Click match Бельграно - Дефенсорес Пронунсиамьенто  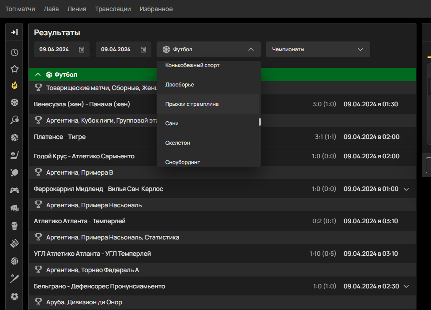pyautogui.click(x=100, y=286)
